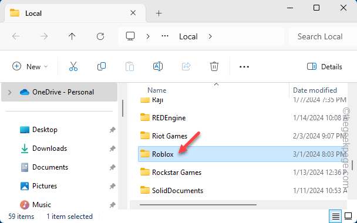
Task: Click the Riot Games folder icon
Action: coord(145,136)
